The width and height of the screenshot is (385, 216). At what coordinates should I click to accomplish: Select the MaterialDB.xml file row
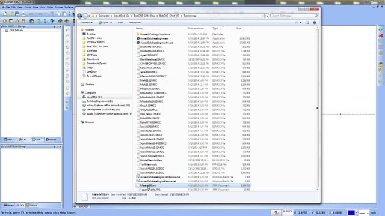click(x=193, y=185)
